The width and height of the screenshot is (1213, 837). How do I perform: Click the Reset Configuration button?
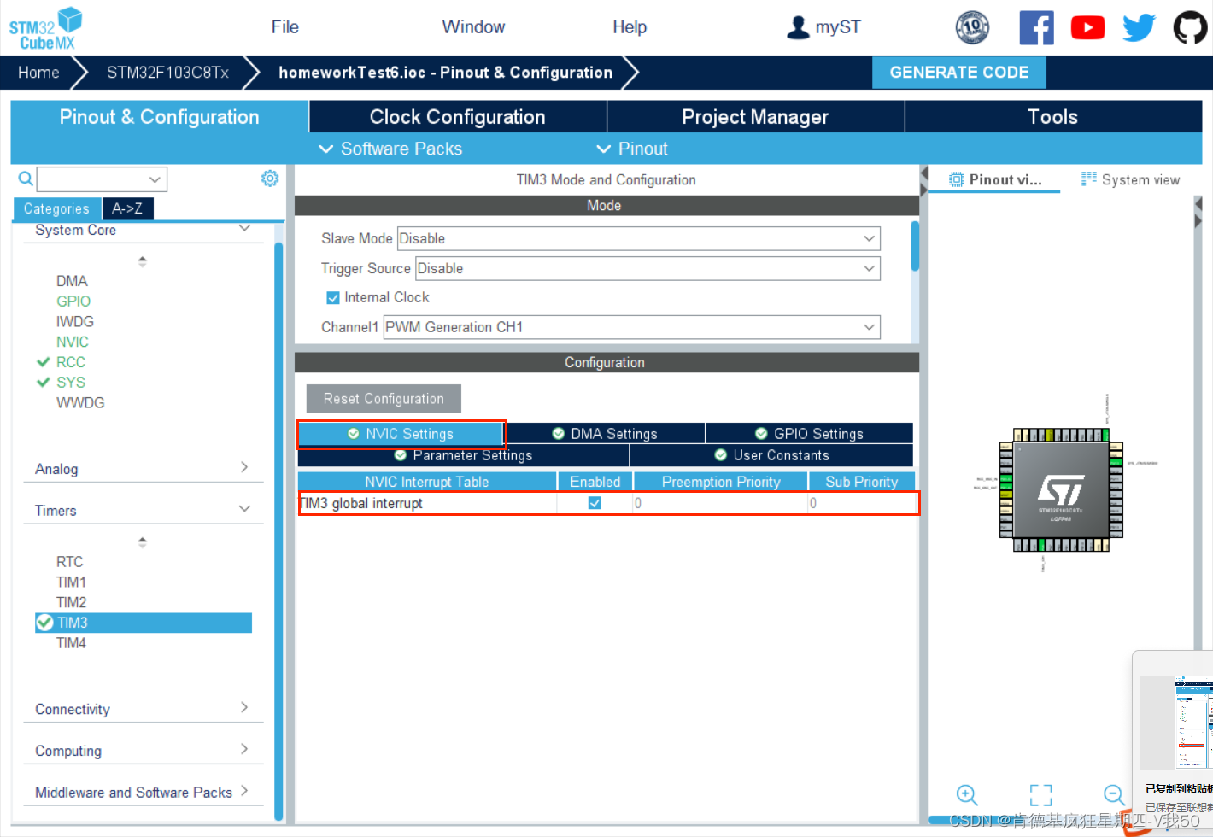point(384,399)
